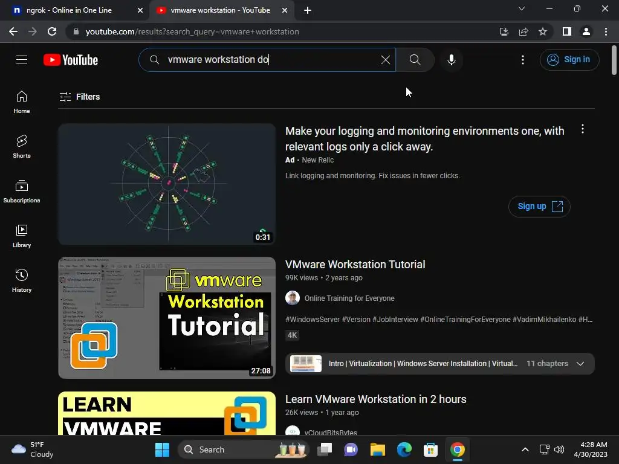Launch Microsoft Edge from the taskbar

[404, 449]
